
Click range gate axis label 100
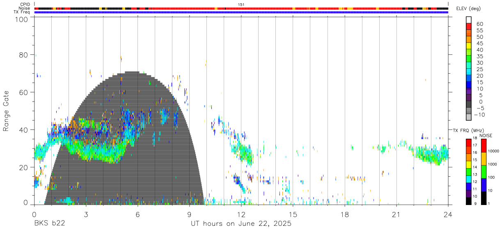point(22,19)
